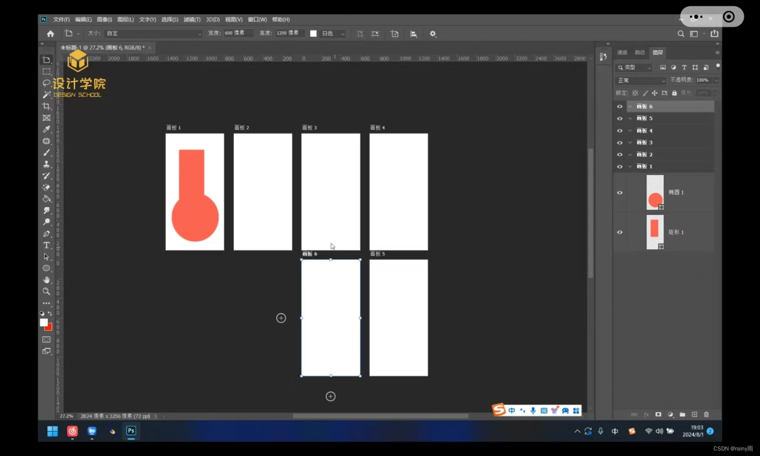760x456 pixels.
Task: Open the opacity 100% slider dropdown
Action: [716, 80]
